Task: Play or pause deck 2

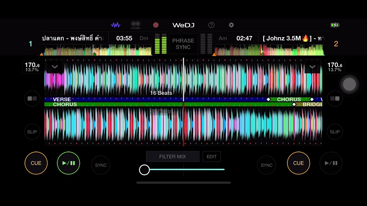Action: tap(331, 163)
